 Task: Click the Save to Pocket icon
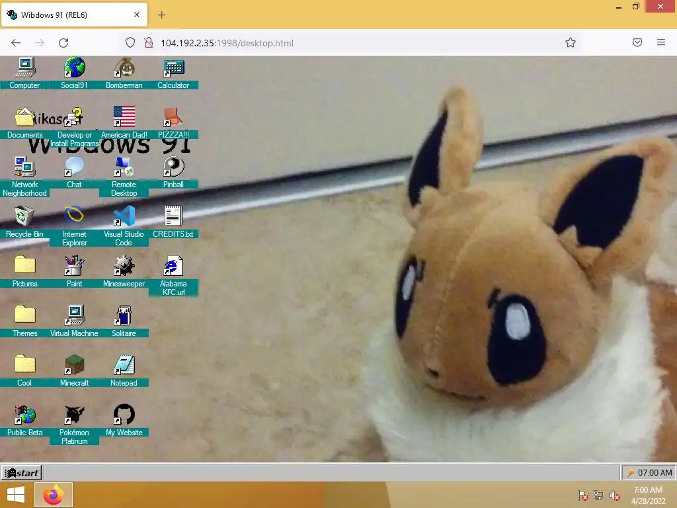coord(637,43)
